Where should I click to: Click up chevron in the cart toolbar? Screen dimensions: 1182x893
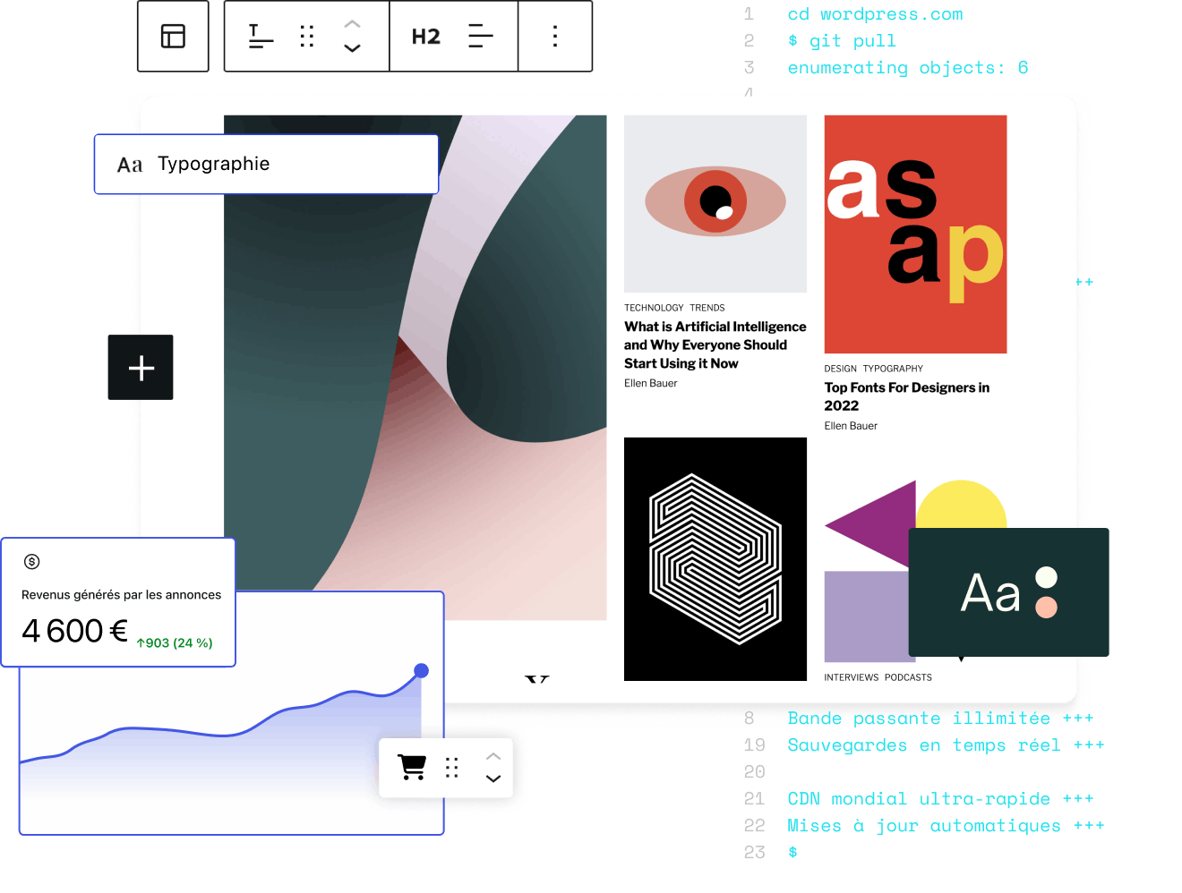pyautogui.click(x=492, y=756)
